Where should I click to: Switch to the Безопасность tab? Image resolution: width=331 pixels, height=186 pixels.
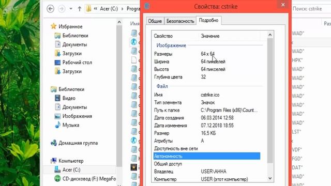[180, 21]
